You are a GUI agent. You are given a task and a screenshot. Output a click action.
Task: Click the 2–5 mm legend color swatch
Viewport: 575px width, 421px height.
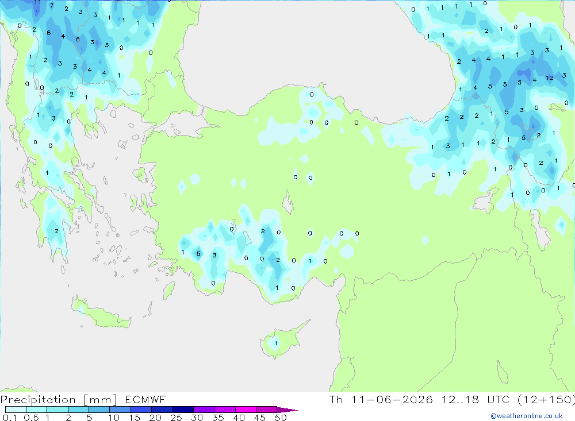click(78, 410)
